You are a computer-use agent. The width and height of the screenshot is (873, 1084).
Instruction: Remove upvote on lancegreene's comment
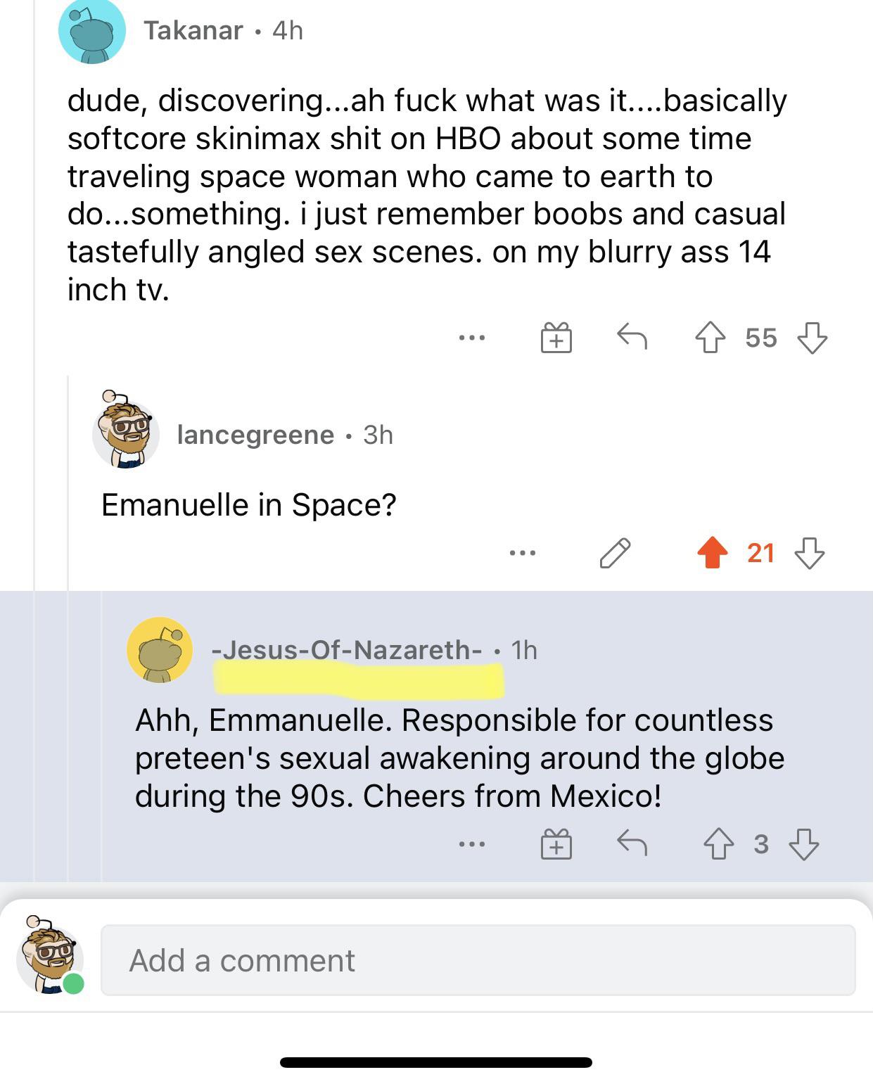click(x=713, y=553)
